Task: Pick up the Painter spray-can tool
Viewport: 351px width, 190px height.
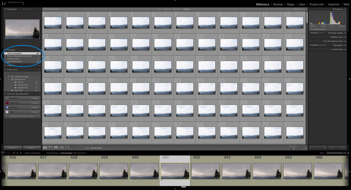Action: pos(75,147)
